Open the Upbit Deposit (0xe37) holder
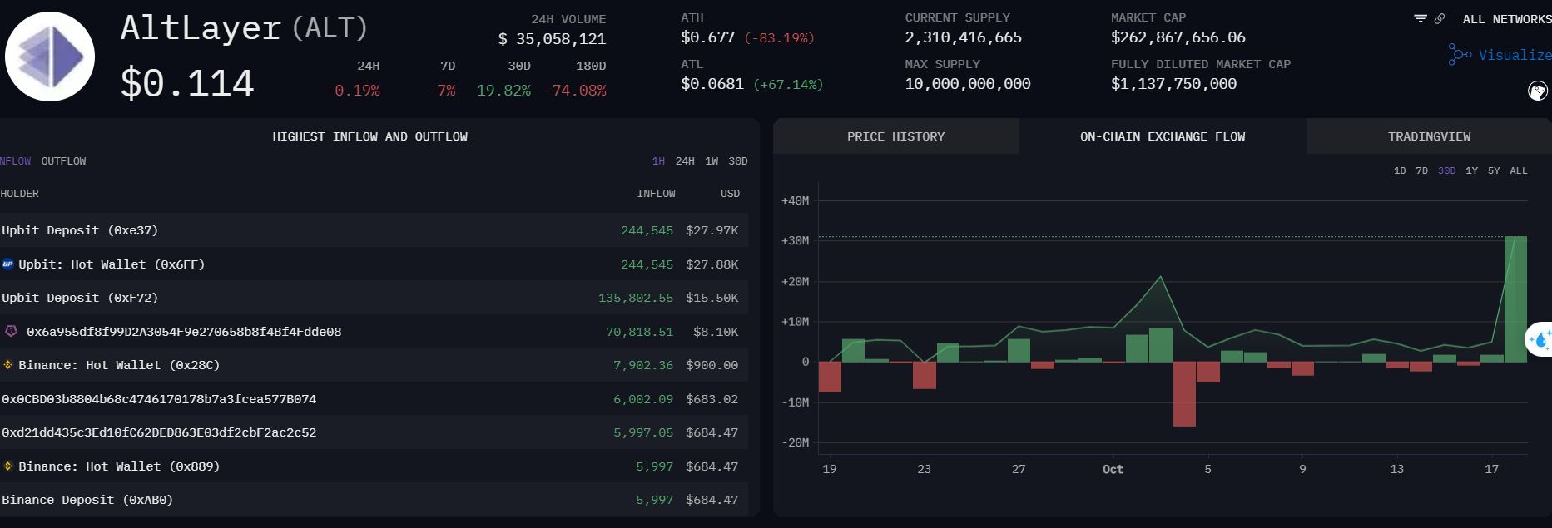Screen dimensions: 1552x528 click(x=80, y=230)
